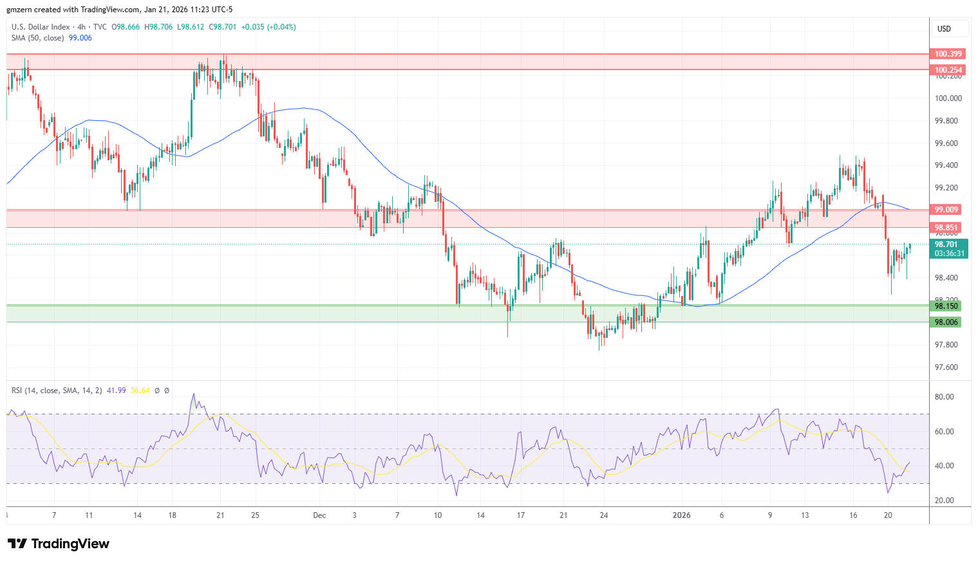Viewport: 978px width, 563px height.
Task: Click the 100.000 price axis tick
Action: pyautogui.click(x=948, y=98)
